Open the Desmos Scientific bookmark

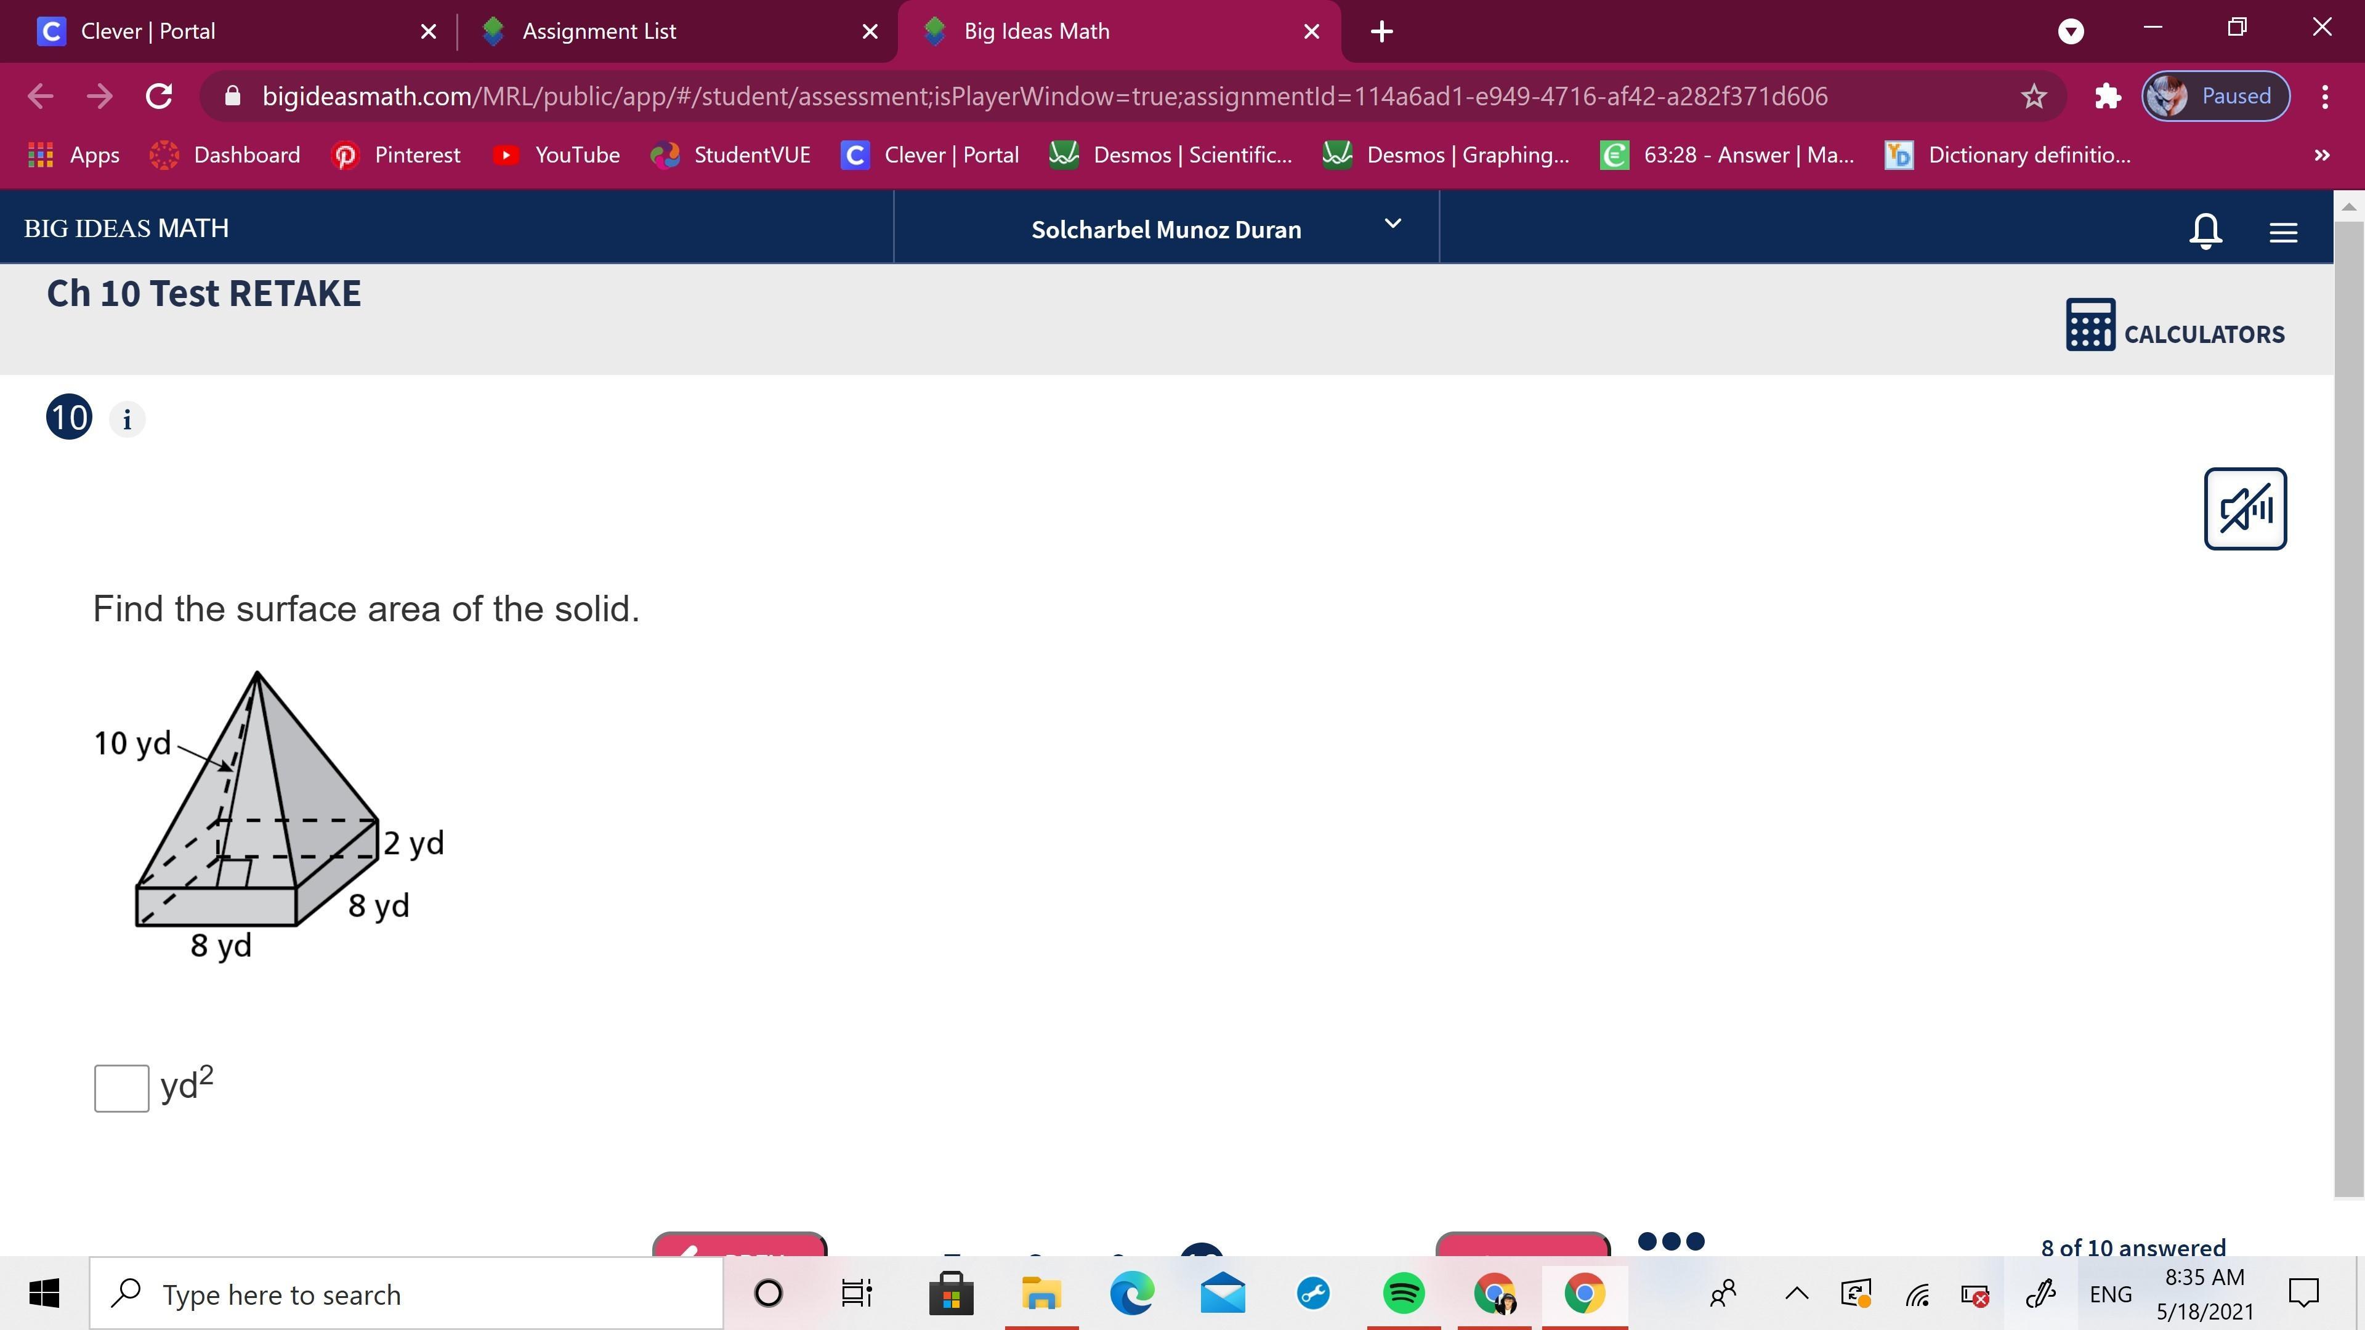pos(1171,155)
